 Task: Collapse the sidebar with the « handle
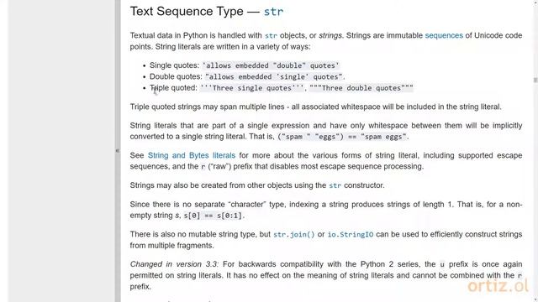coord(118,151)
